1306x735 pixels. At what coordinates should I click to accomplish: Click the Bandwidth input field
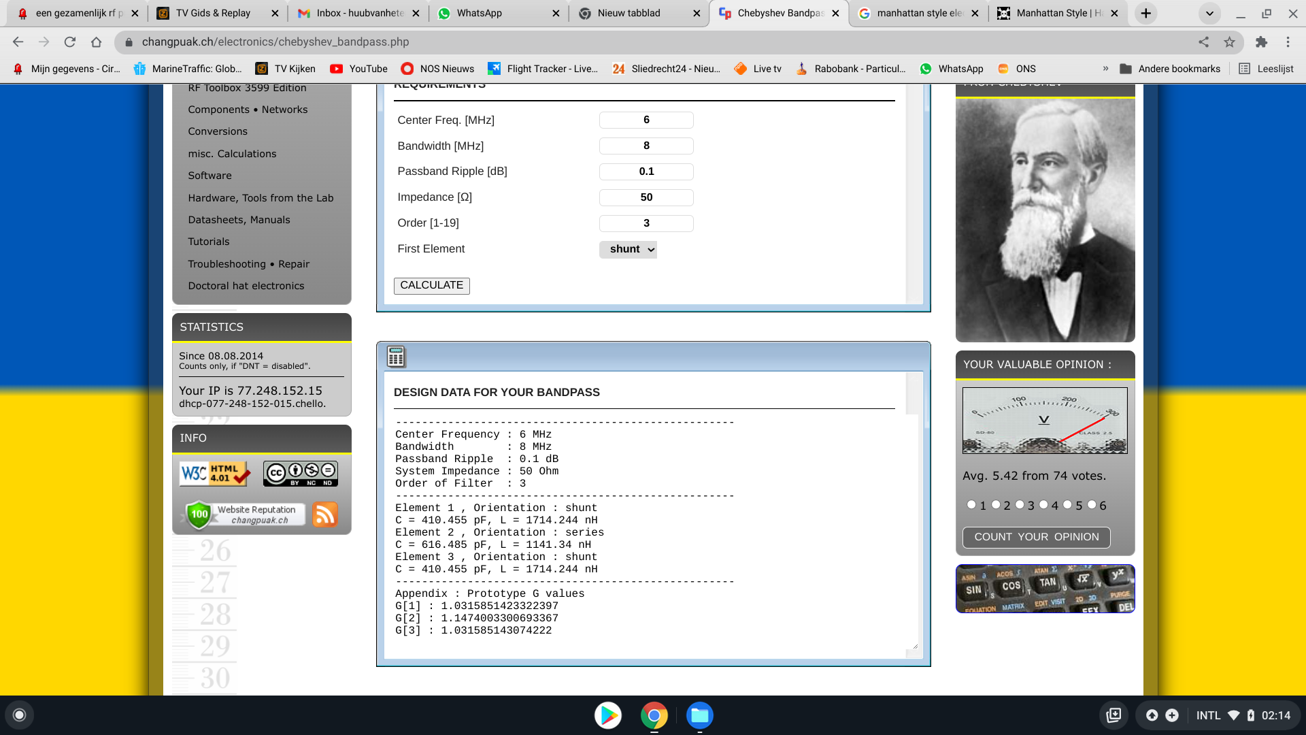click(x=646, y=146)
